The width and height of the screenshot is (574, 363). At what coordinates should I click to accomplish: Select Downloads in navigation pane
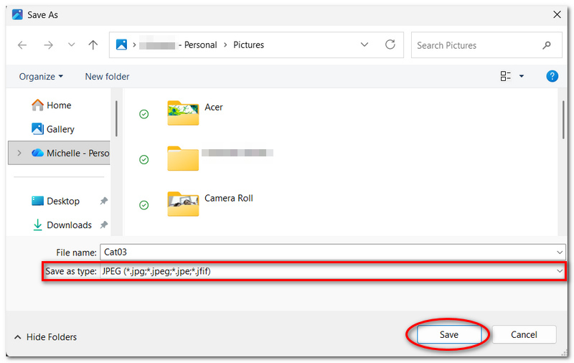pos(62,225)
